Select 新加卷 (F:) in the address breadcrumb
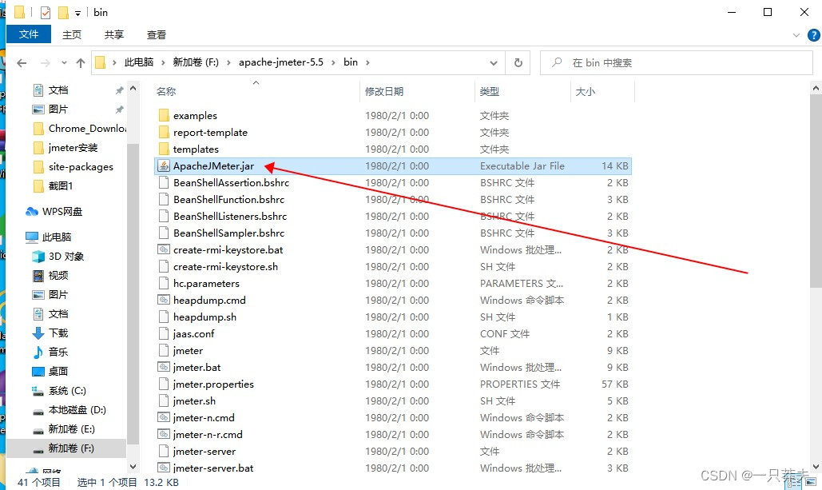Screen dimensions: 822x490 point(196,62)
